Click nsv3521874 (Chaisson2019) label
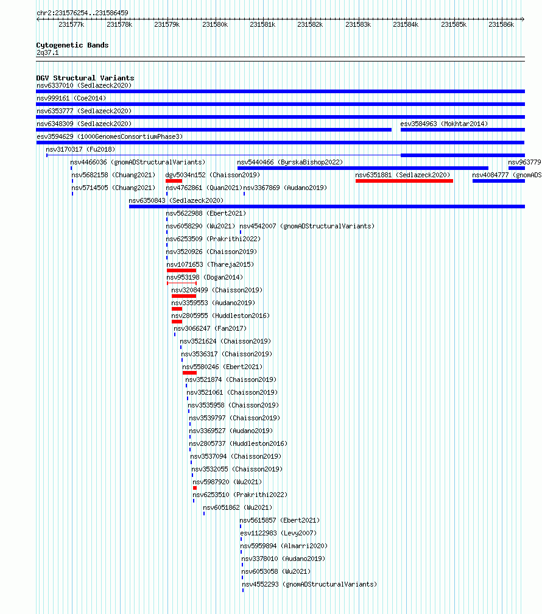The width and height of the screenshot is (542, 614). tap(231, 380)
